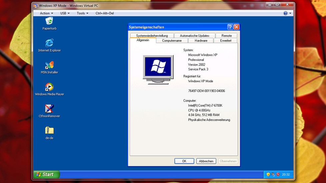Screen dimensions: 326x183
Task: Switch to the Automatische Updates tab
Action: click(x=195, y=36)
